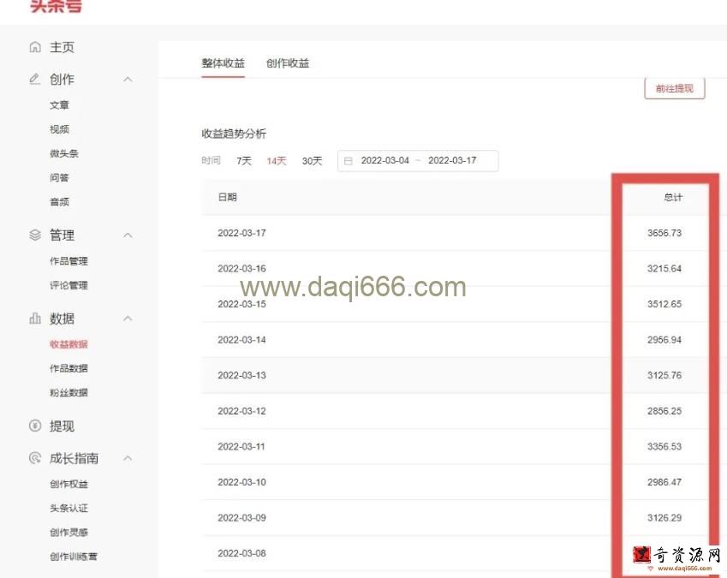Click the 2022-03-16 date cell
The width and height of the screenshot is (727, 578).
pos(241,268)
